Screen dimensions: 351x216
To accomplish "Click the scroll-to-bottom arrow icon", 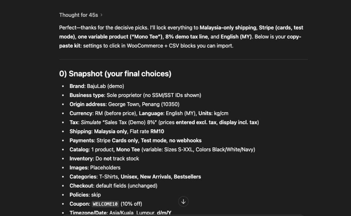I will pos(183,201).
